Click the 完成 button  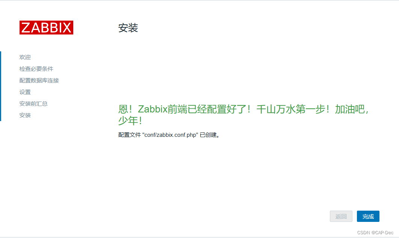pos(368,216)
